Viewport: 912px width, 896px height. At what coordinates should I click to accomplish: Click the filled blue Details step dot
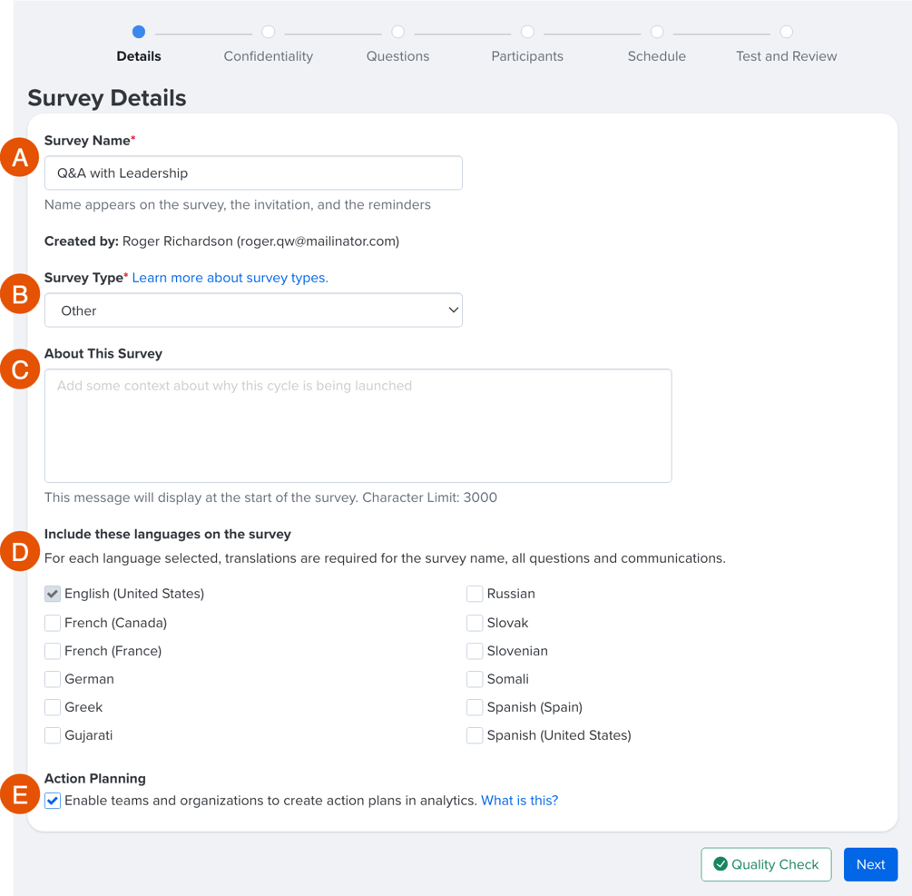[138, 30]
